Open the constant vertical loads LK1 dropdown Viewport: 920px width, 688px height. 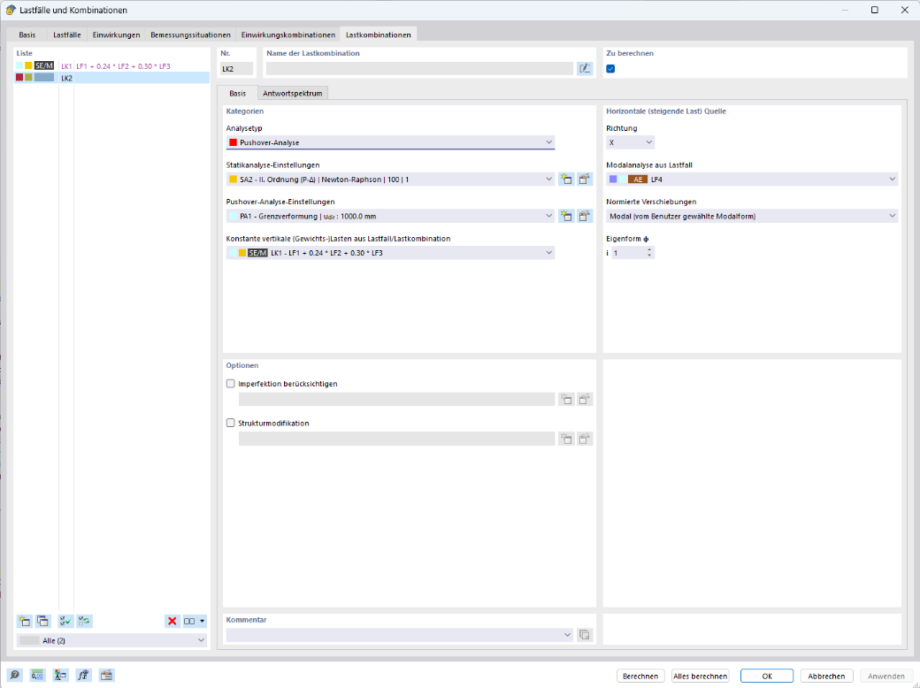(x=390, y=253)
